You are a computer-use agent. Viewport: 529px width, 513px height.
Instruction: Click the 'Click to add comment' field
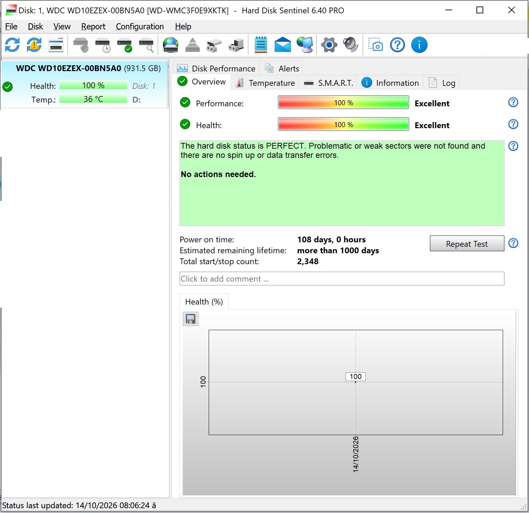tap(342, 279)
